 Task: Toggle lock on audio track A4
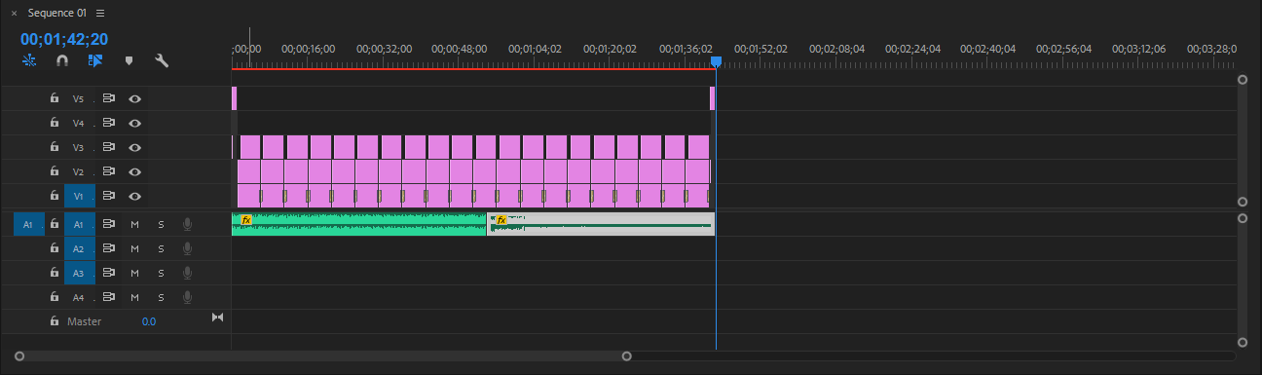pos(55,297)
